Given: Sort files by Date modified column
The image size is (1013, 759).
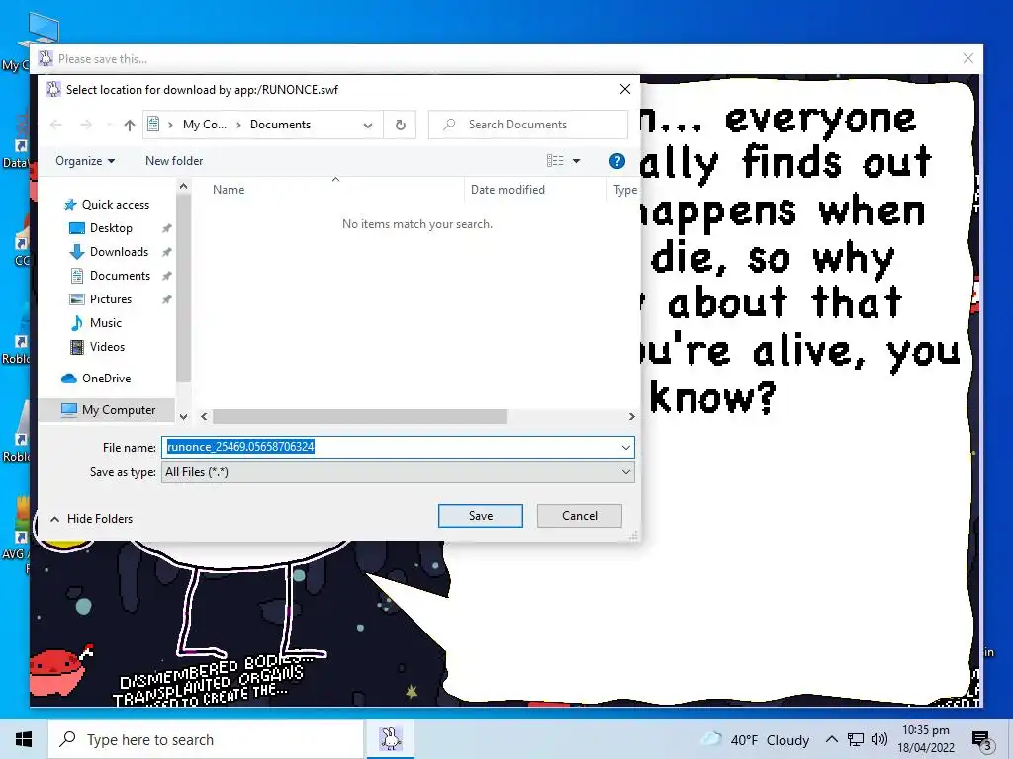Looking at the screenshot, I should click(x=507, y=190).
